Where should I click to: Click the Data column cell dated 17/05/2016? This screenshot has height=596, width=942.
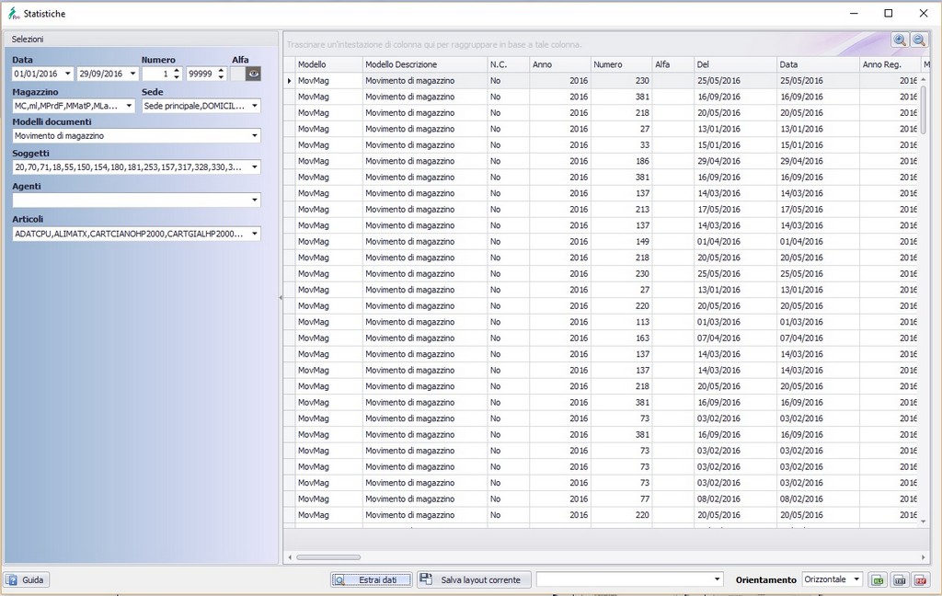coord(818,209)
